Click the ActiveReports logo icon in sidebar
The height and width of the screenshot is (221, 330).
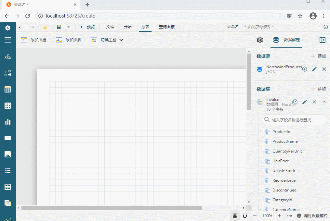(x=8, y=28)
